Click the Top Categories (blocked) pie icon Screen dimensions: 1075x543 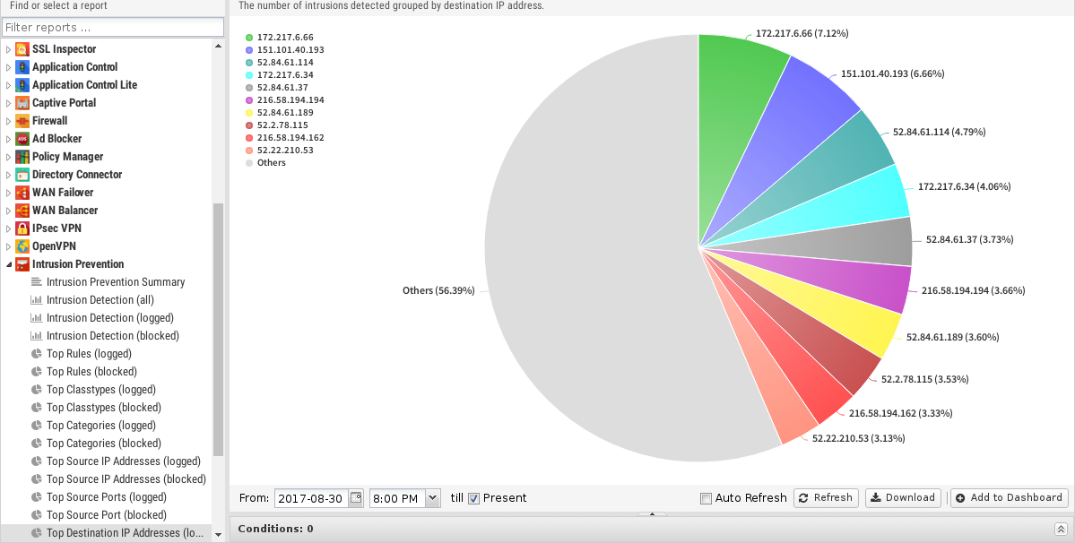[x=37, y=443]
